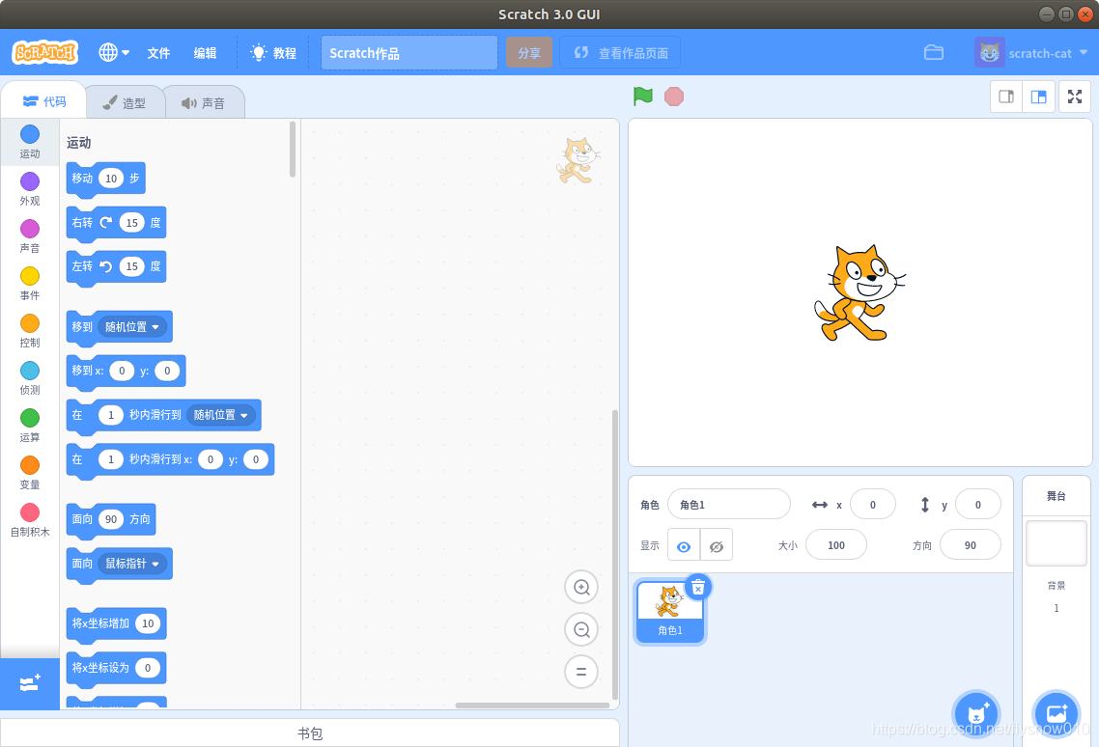Select the 控制 control category

click(29, 331)
